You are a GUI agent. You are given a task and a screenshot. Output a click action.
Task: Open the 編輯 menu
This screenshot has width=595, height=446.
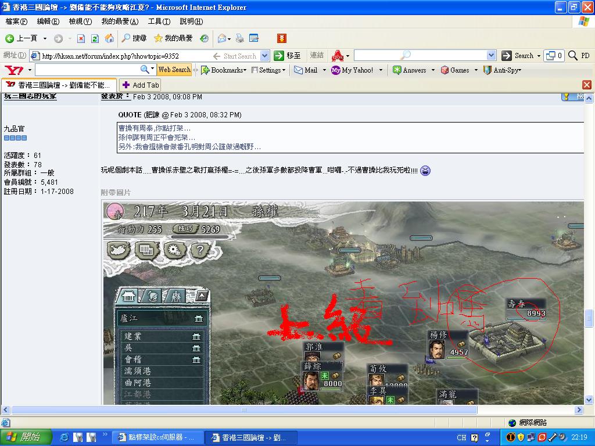(48, 21)
